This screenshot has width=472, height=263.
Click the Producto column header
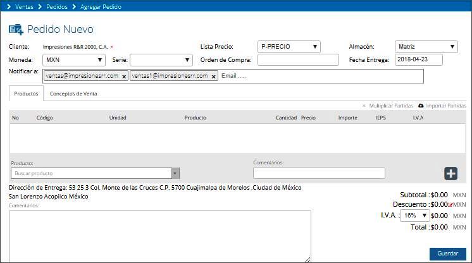196,118
